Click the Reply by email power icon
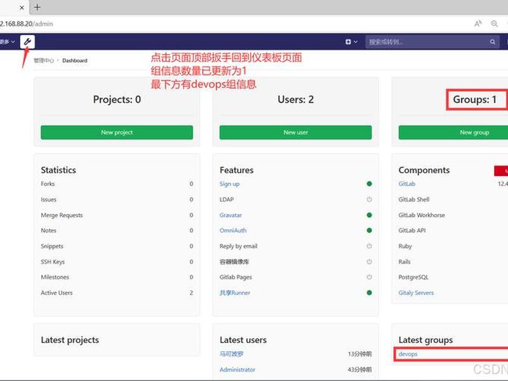The image size is (508, 381). point(369,246)
